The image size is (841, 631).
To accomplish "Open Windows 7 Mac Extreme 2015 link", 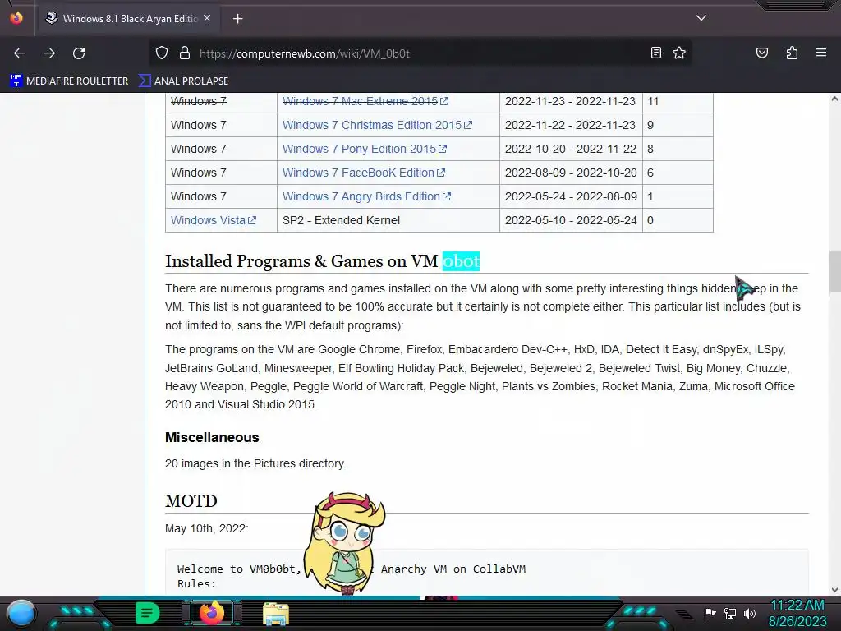I will pyautogui.click(x=365, y=101).
